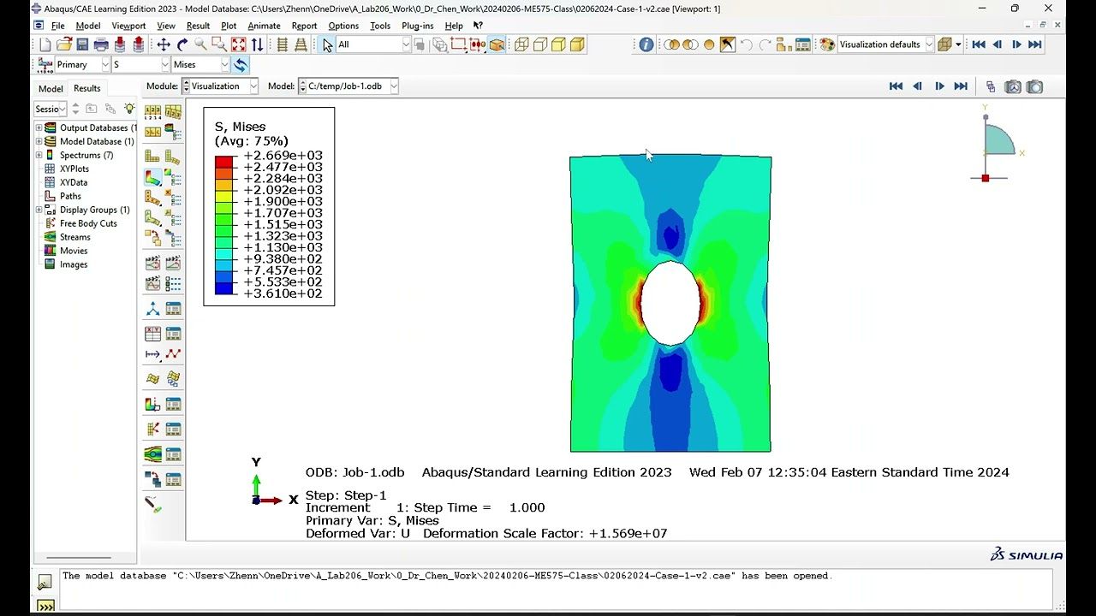Image resolution: width=1096 pixels, height=616 pixels.
Task: Open the Animate menu
Action: [x=264, y=26]
